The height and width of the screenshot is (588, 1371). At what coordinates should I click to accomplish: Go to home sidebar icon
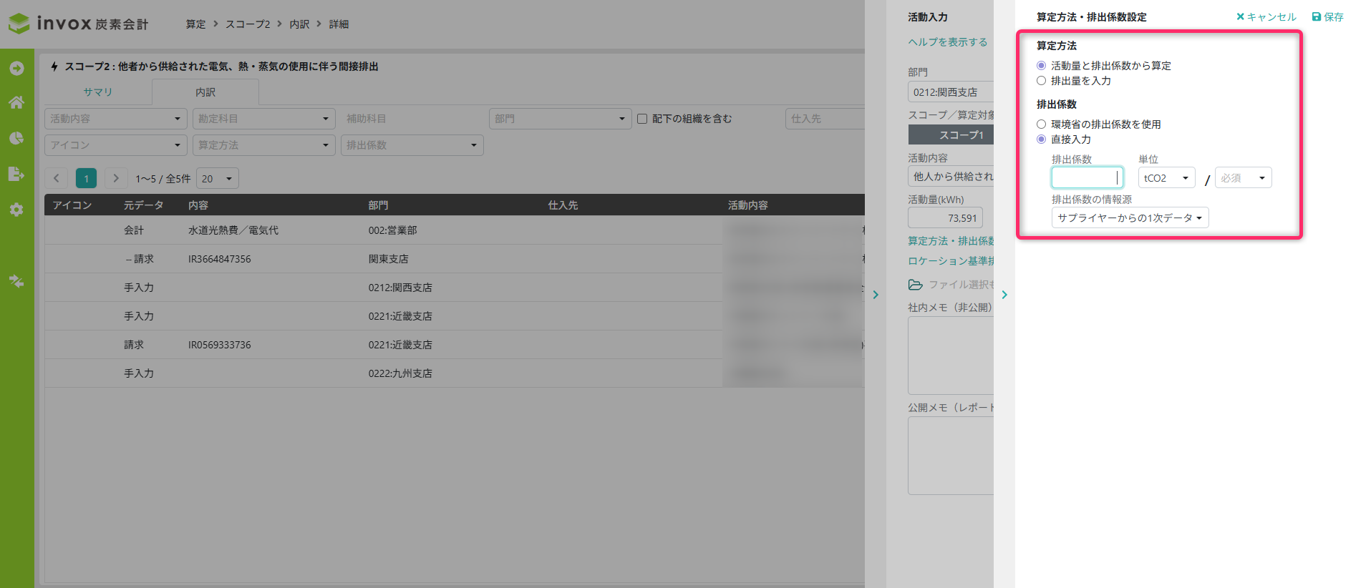point(16,102)
